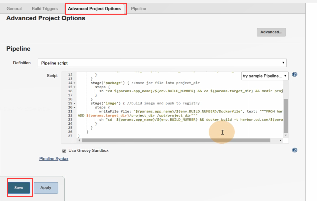This screenshot has height=201, width=317.
Task: Click the script editor's scroll-right arrow
Action: coord(280,140)
